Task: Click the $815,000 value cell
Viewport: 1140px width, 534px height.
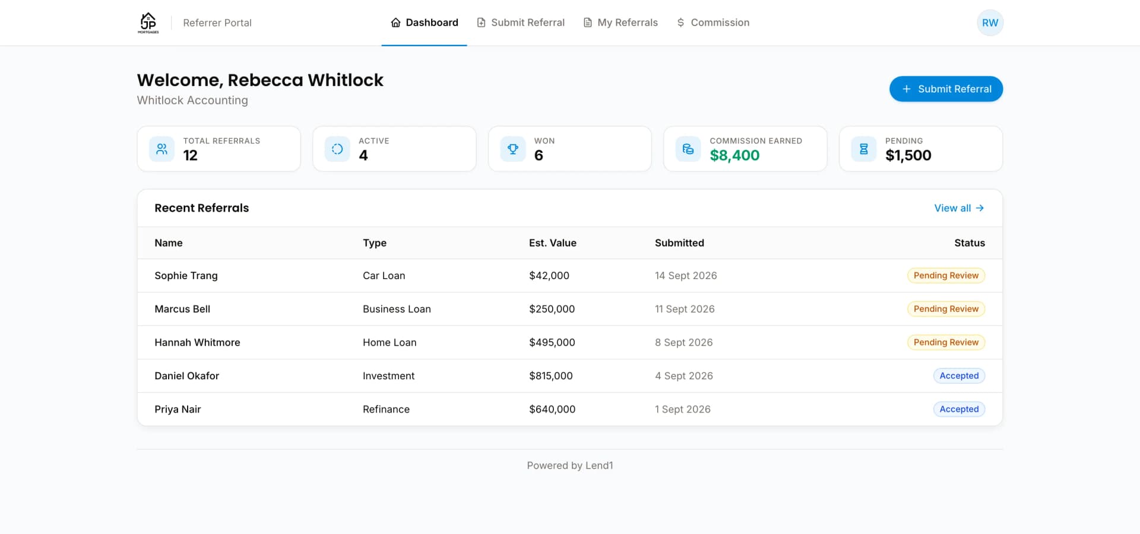Action: [x=551, y=376]
